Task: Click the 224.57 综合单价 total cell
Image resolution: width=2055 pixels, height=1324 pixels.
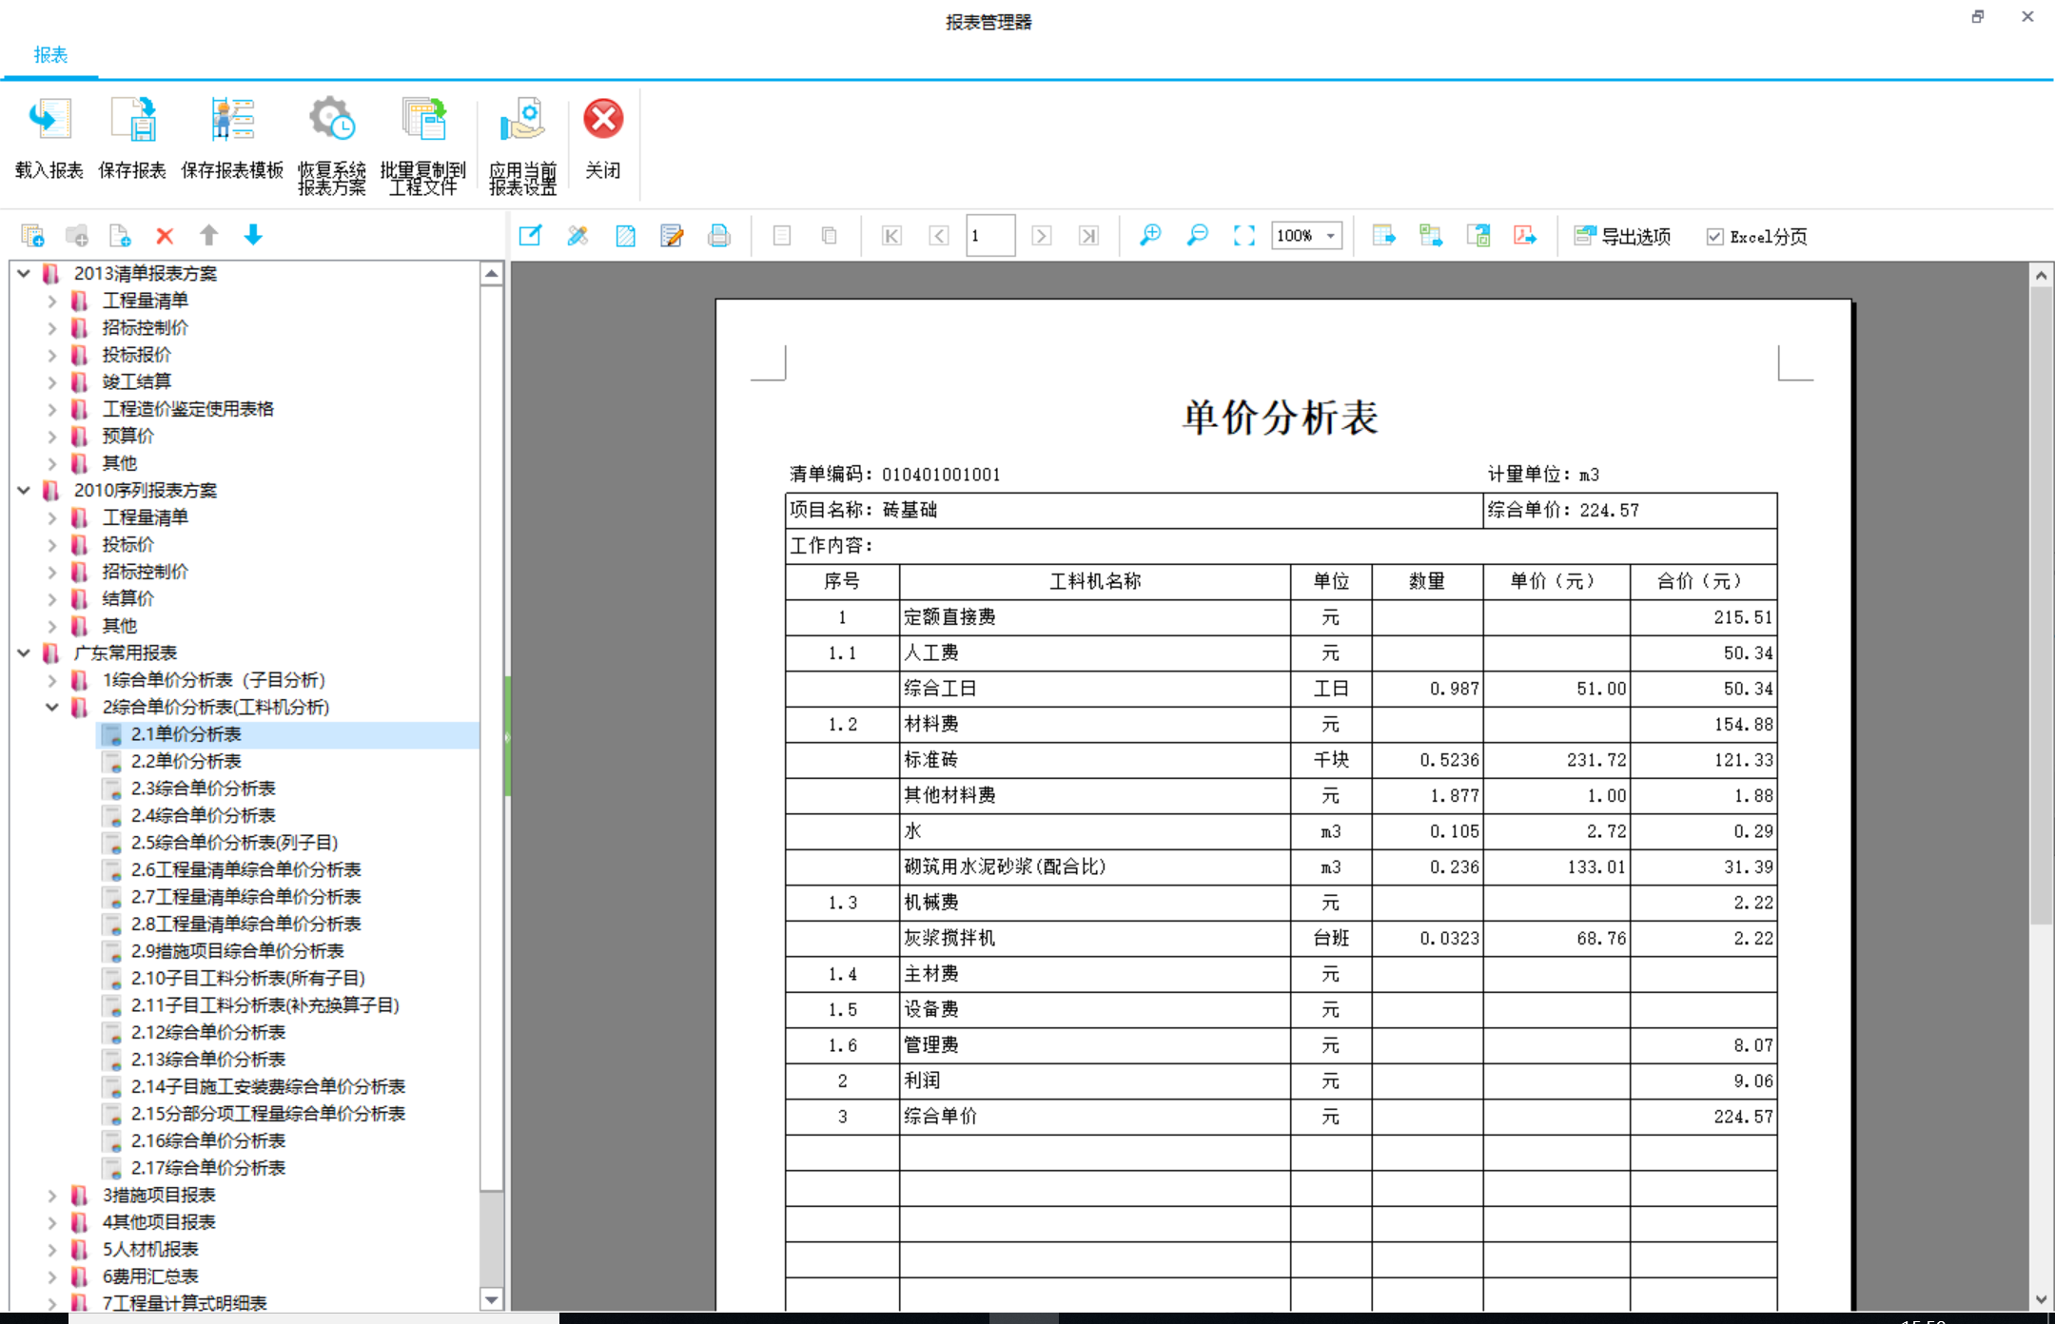Action: 1703,1117
